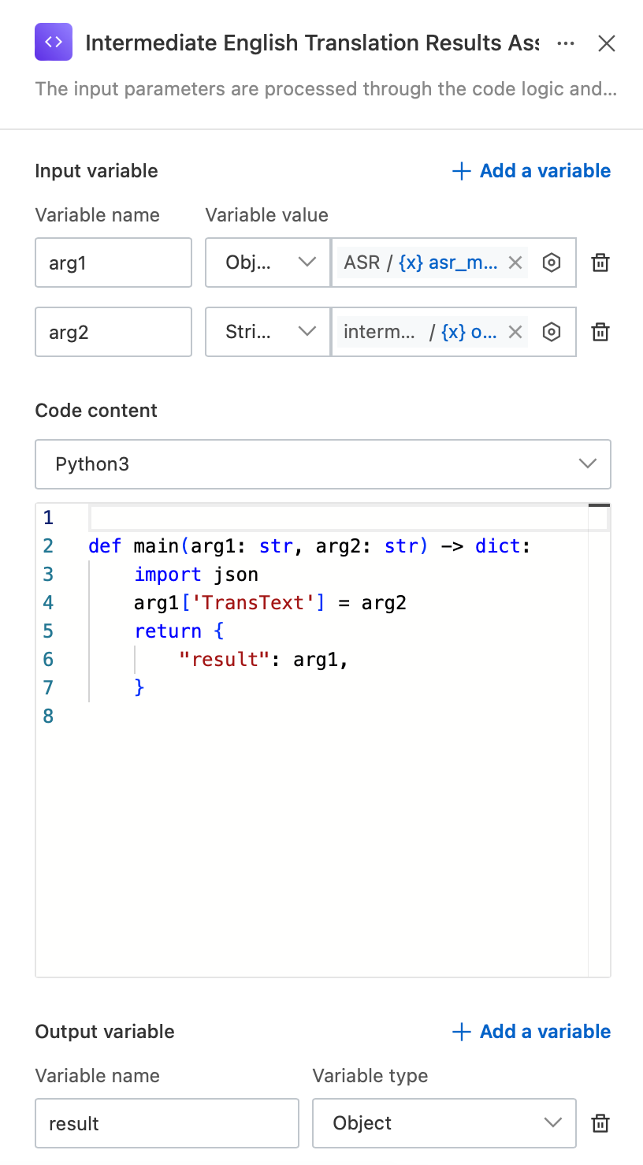
Task: Clear the arg2 variable reference value
Action: [x=515, y=332]
